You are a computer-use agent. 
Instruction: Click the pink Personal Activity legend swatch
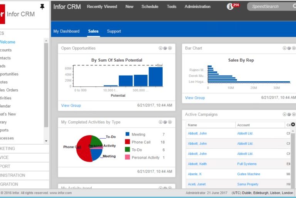click(128, 157)
